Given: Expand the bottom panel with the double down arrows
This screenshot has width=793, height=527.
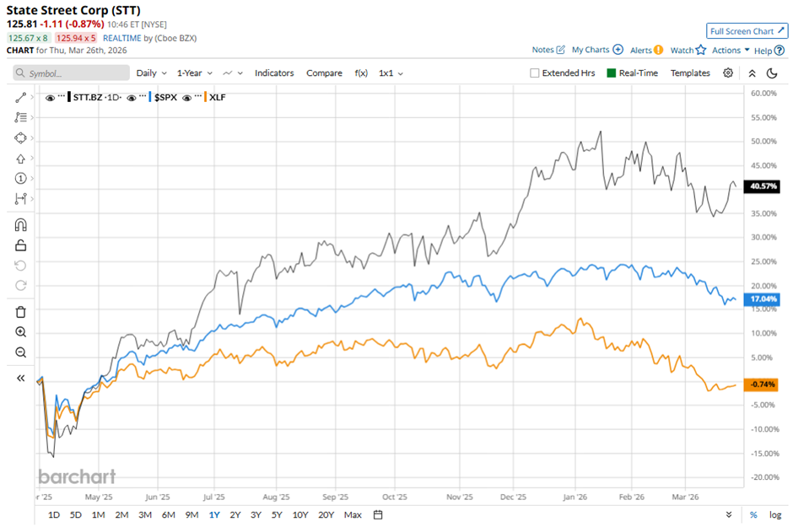Looking at the screenshot, I should pyautogui.click(x=729, y=515).
